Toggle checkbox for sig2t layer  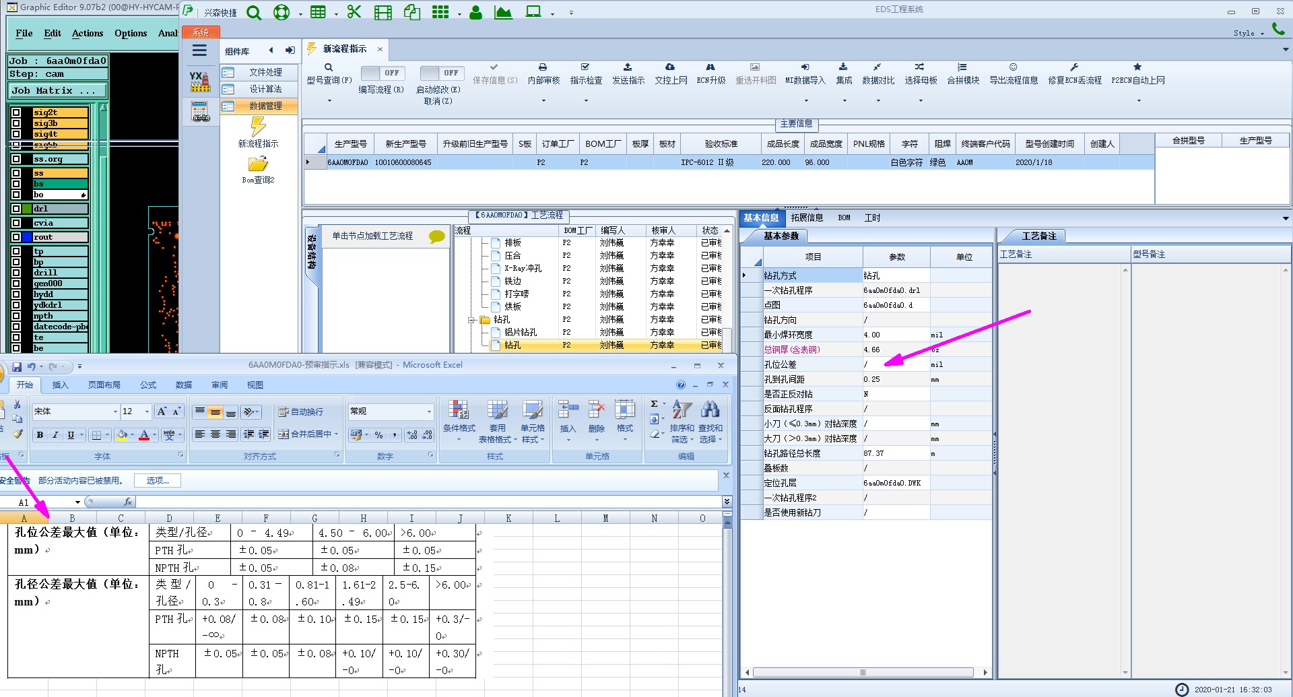coord(16,113)
